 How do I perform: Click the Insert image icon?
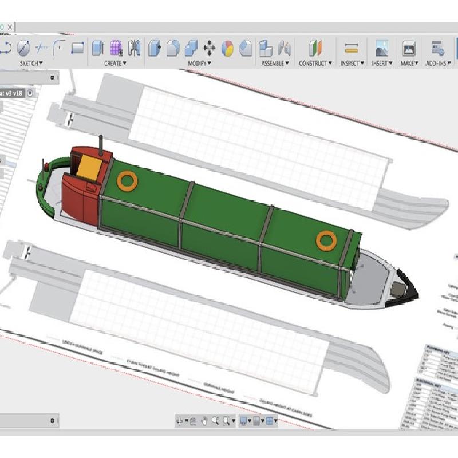382,48
